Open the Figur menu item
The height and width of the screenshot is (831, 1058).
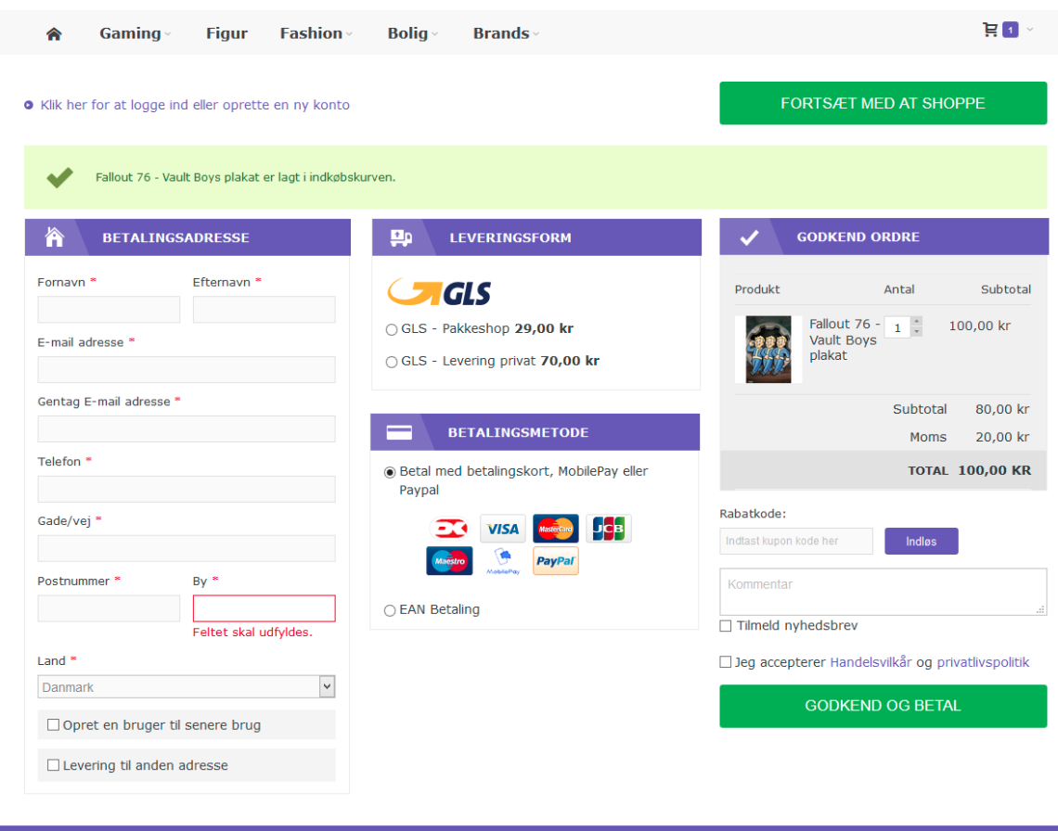(x=226, y=33)
